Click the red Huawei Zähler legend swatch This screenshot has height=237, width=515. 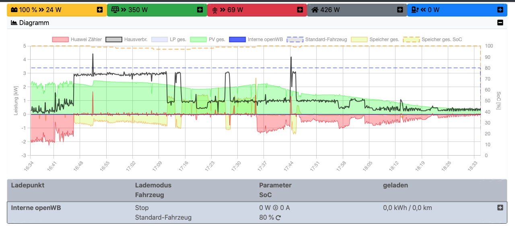(x=60, y=39)
